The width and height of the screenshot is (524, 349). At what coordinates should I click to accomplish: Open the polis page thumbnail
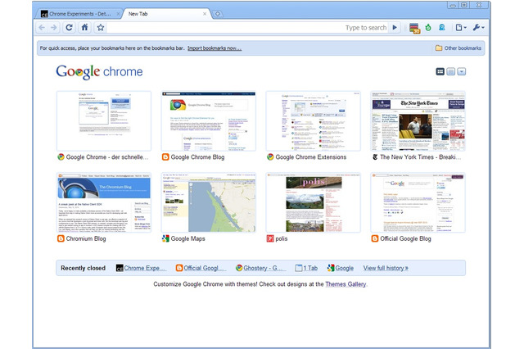pos(313,202)
